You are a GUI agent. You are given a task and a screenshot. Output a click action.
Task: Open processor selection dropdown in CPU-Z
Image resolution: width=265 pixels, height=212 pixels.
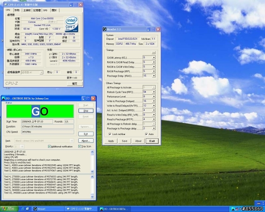coord(41,72)
